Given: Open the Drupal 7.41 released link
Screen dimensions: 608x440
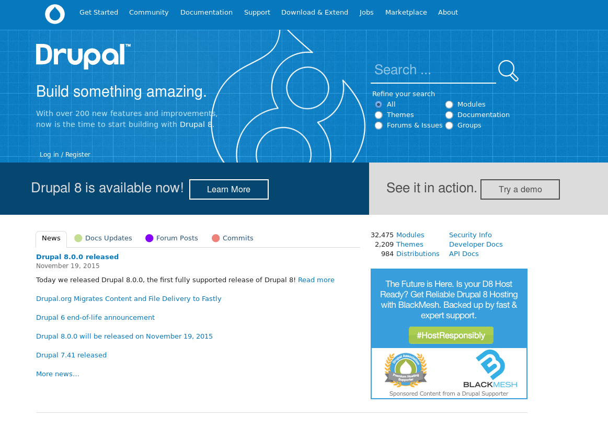Looking at the screenshot, I should (x=71, y=355).
